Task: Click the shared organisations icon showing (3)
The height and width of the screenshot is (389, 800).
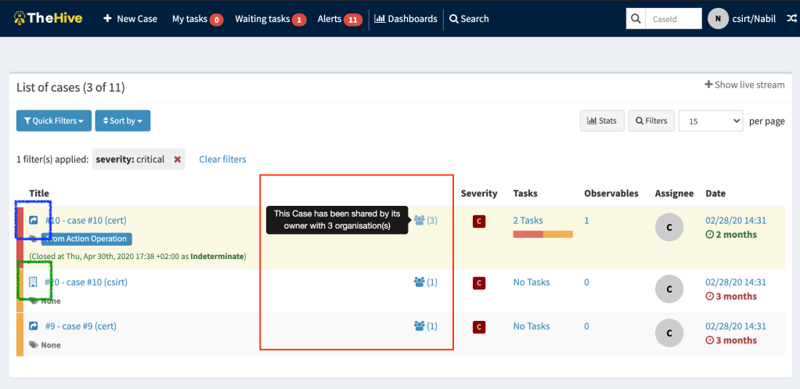Action: click(419, 221)
